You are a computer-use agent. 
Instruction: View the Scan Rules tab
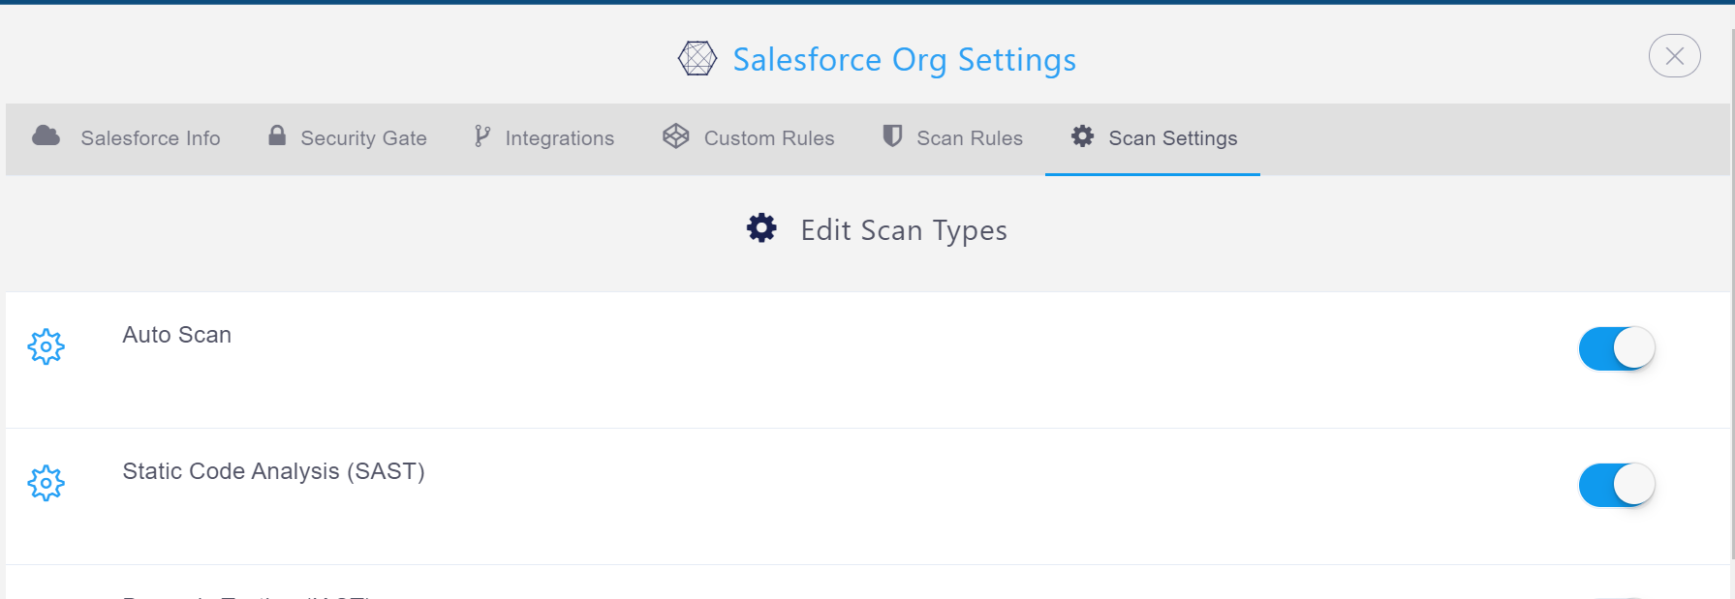(x=952, y=138)
